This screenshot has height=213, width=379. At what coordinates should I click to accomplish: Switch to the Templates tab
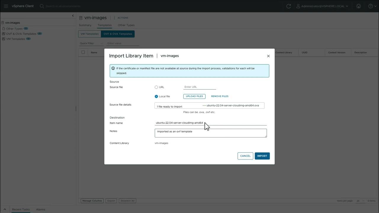tap(105, 25)
